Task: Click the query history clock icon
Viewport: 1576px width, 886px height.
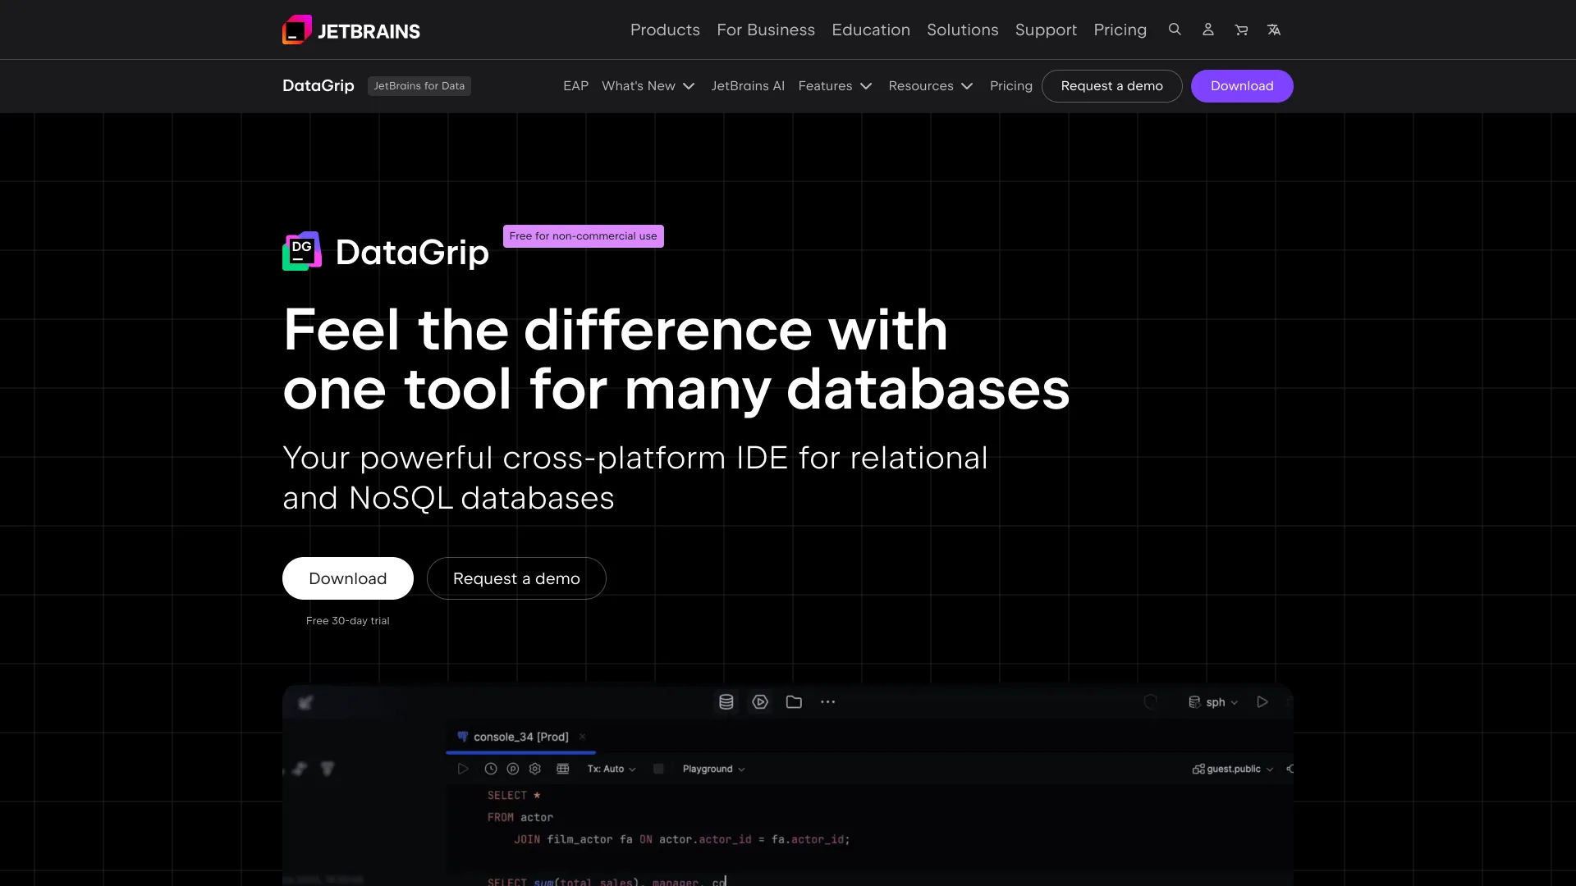Action: tap(491, 769)
